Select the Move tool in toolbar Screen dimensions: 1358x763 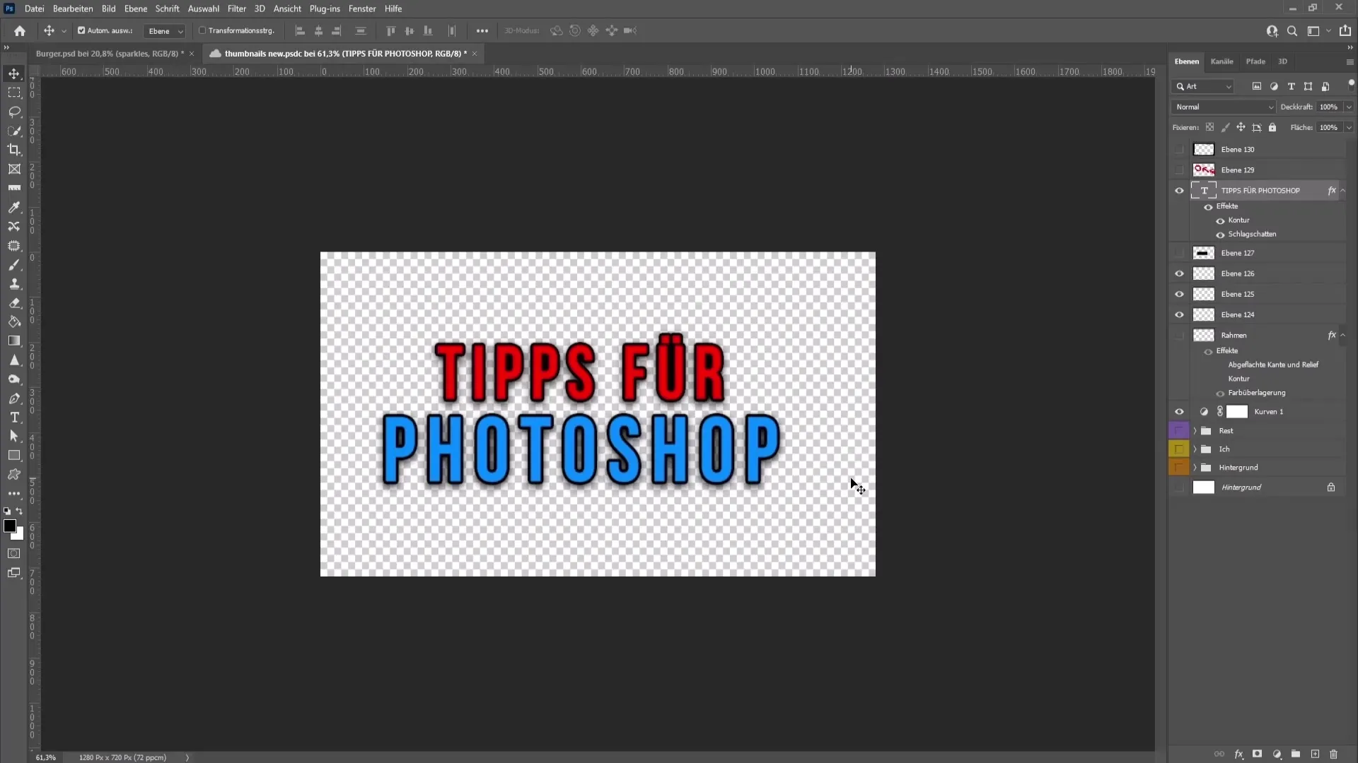tap(14, 73)
